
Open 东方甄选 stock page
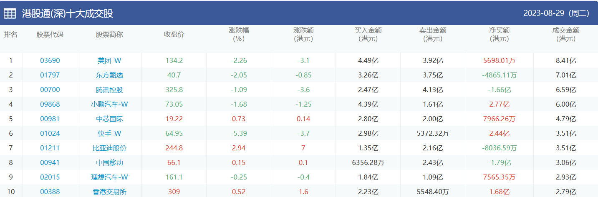click(109, 75)
